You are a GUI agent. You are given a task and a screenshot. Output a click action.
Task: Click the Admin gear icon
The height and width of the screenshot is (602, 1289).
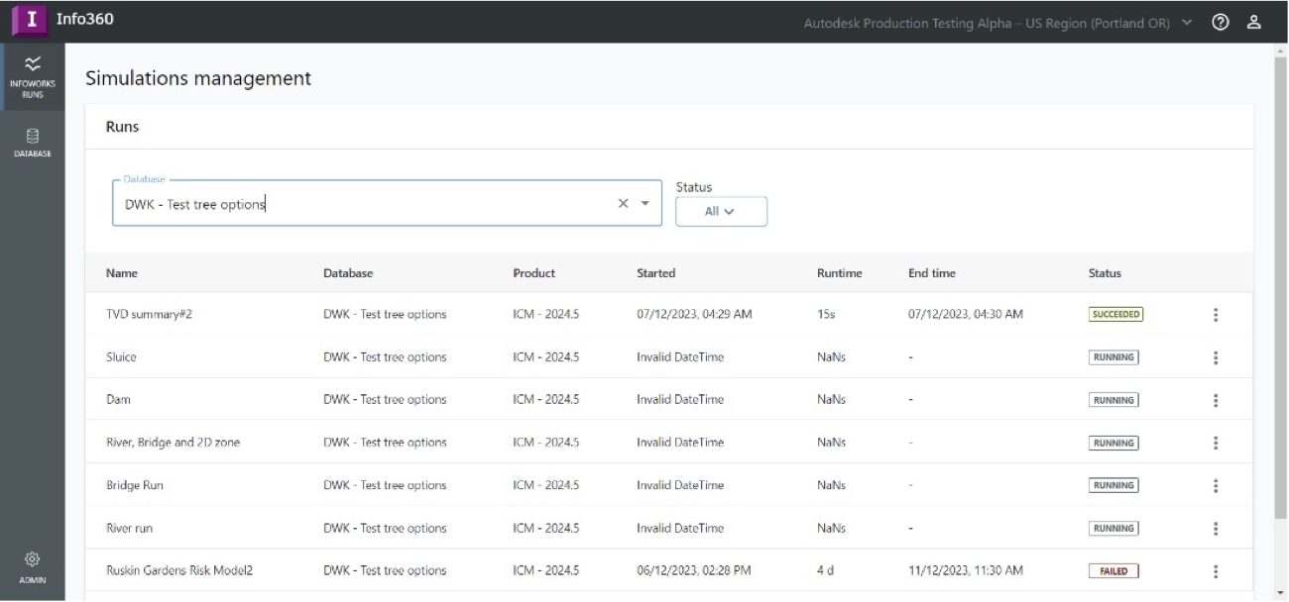33,562
